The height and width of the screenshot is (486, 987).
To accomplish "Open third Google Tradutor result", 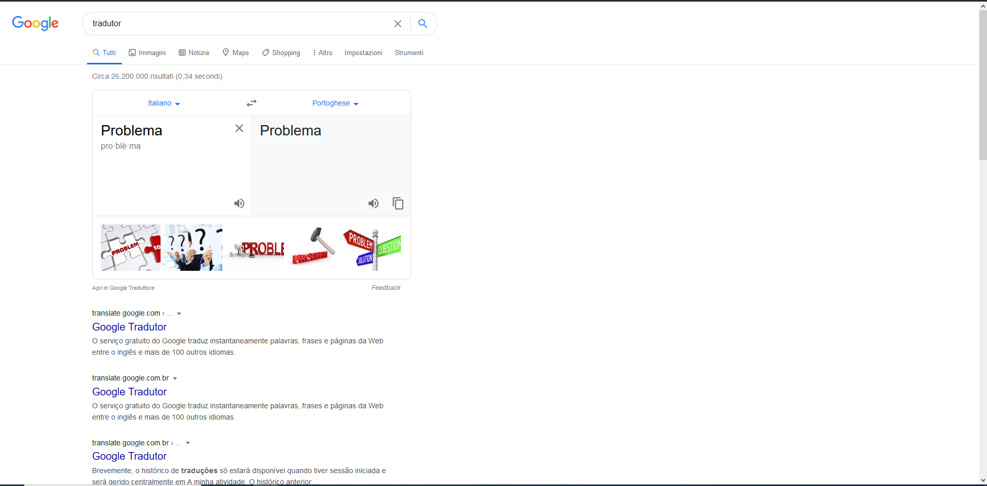I will pos(129,456).
